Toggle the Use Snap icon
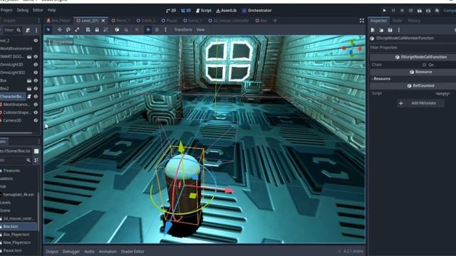Image resolution: width=456 pixels, height=256 pixels. pos(125,30)
